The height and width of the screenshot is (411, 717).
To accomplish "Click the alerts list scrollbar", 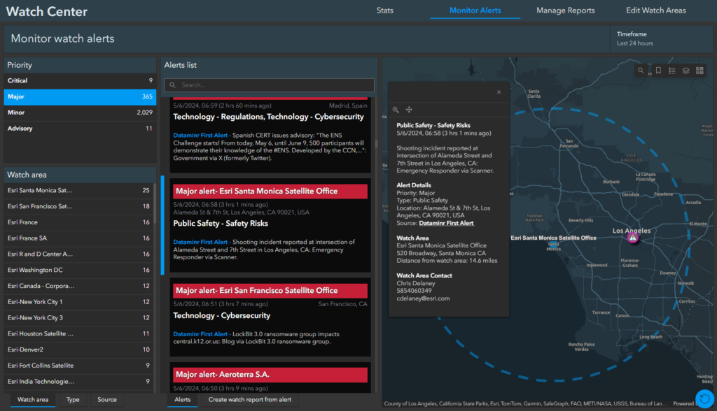I will pos(376,144).
